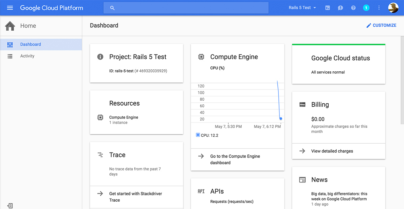The height and width of the screenshot is (209, 404).
Task: Open Cloud Shell from the top bar
Action: 328,8
